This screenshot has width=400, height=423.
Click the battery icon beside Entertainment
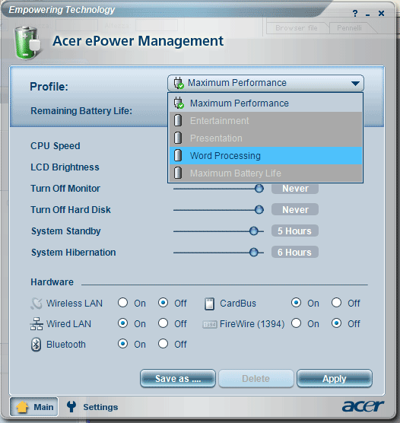point(178,120)
